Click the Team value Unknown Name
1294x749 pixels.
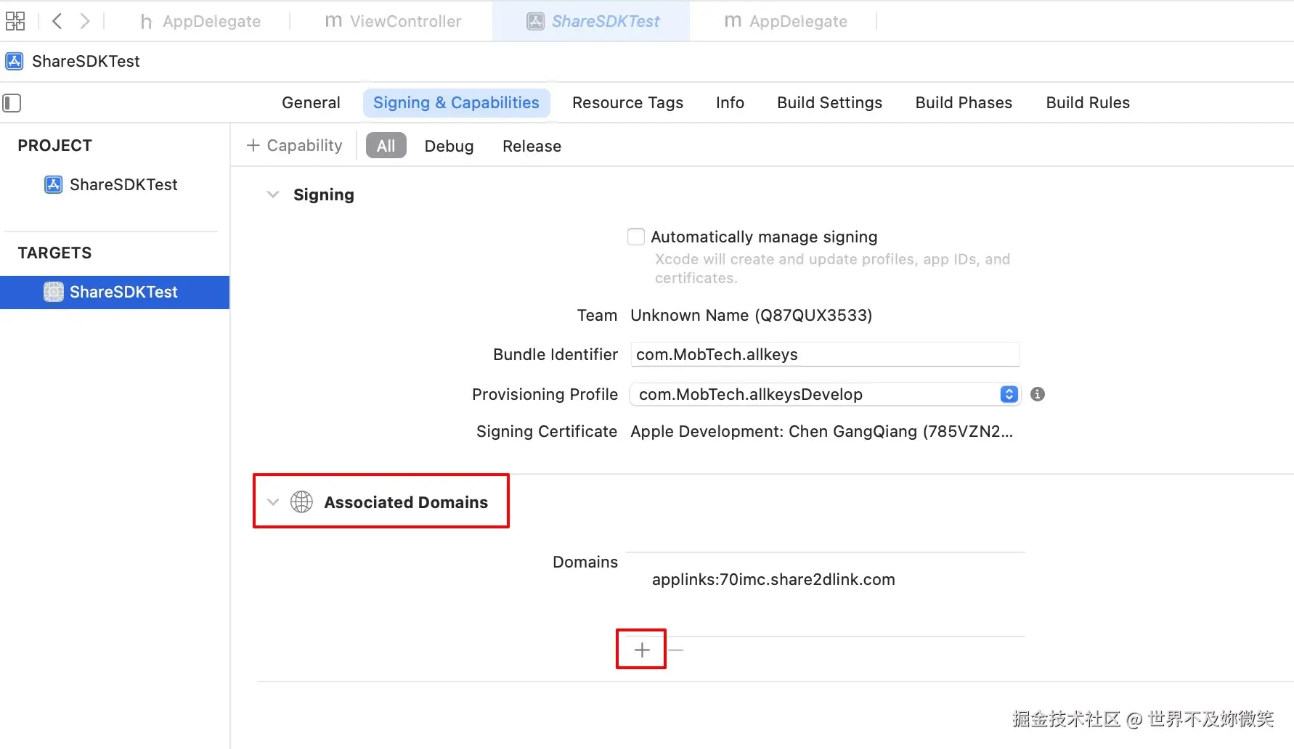(x=752, y=316)
